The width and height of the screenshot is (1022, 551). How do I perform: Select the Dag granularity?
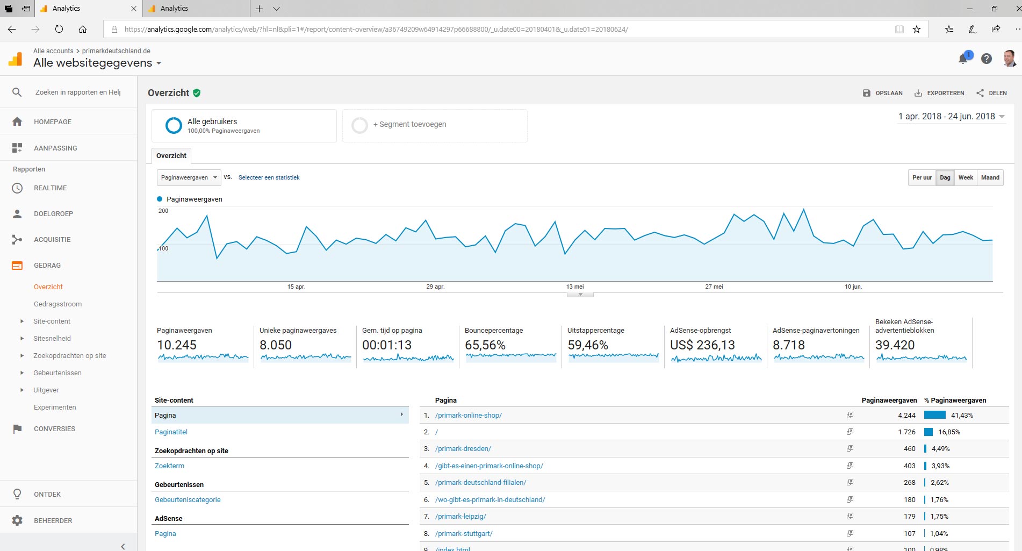coord(945,177)
